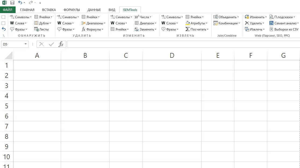The height and width of the screenshot is (168, 300).
Task: Click the !SEMTools tab
Action: (130, 10)
